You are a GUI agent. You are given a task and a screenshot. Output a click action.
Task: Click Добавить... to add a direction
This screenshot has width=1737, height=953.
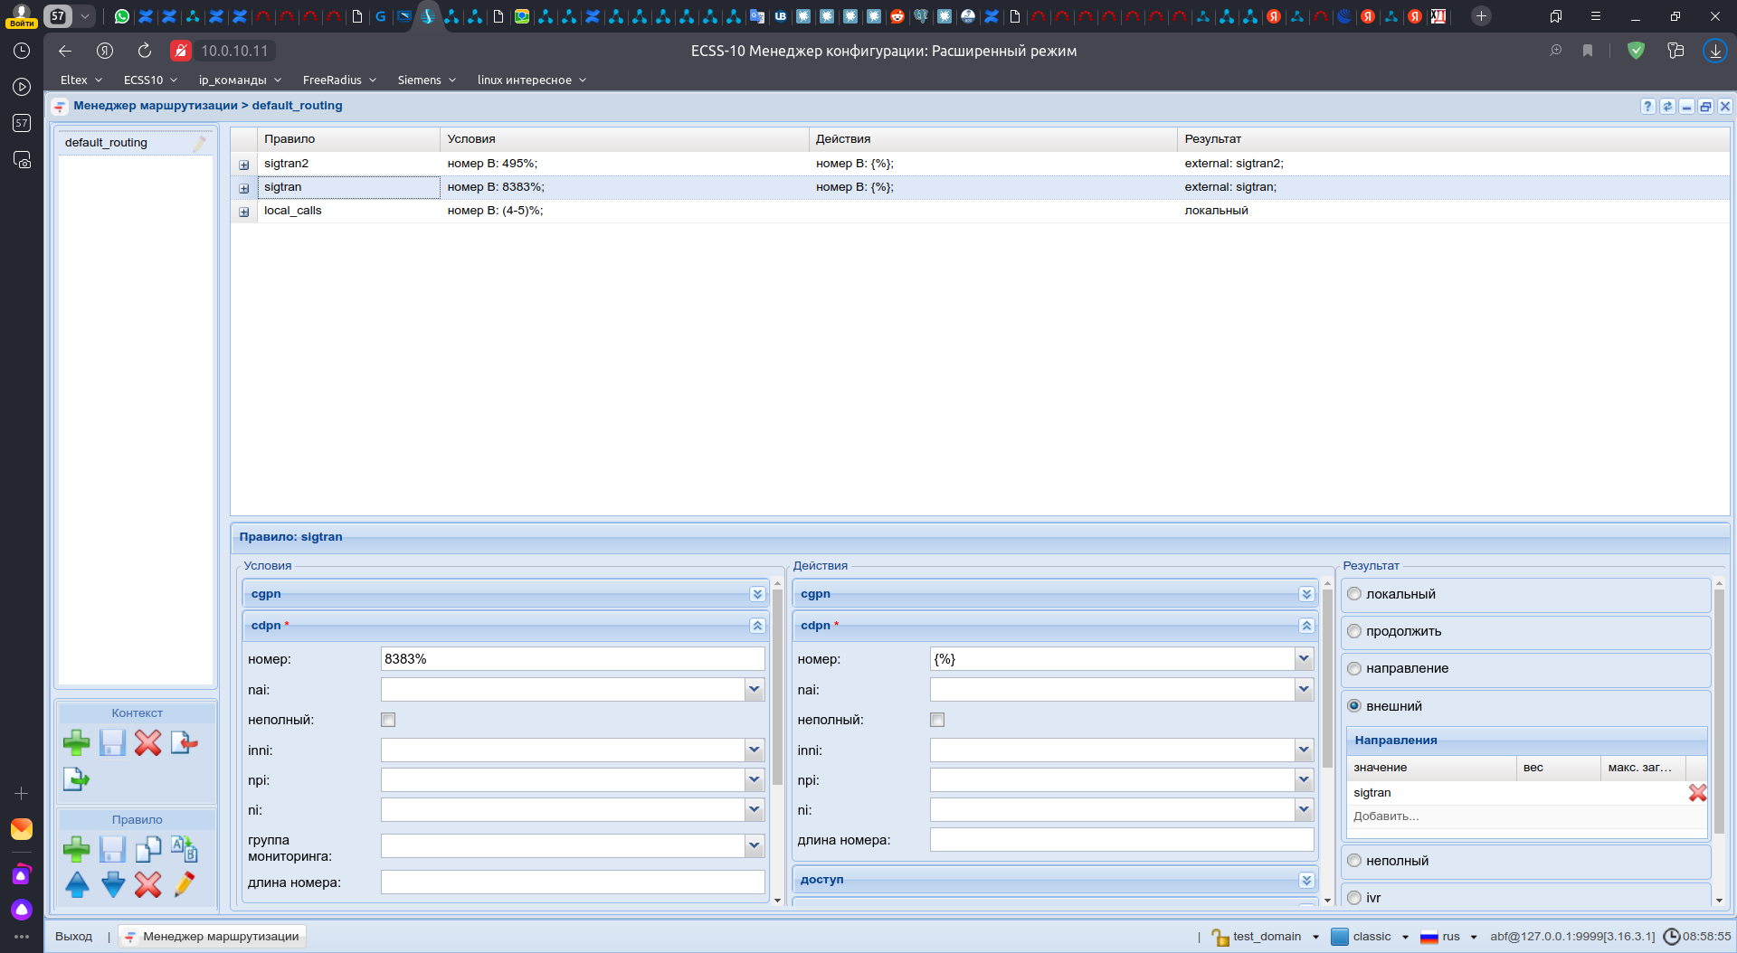tap(1386, 816)
